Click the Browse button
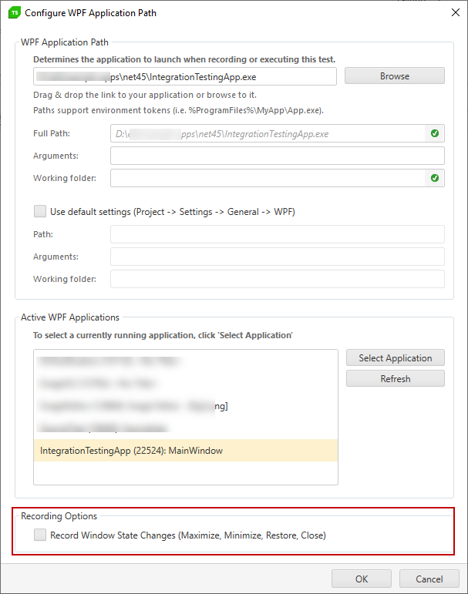 click(x=395, y=76)
